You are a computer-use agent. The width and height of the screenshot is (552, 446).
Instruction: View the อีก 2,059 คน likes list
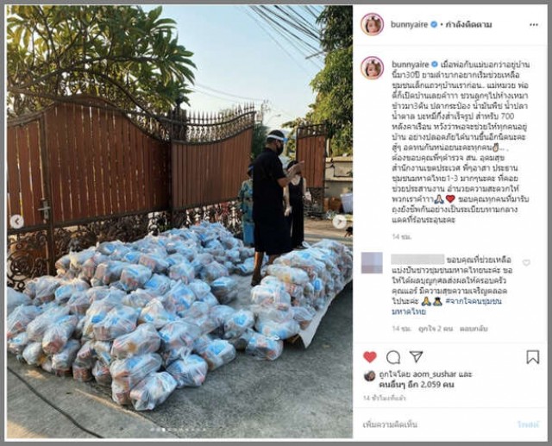pyautogui.click(x=431, y=385)
